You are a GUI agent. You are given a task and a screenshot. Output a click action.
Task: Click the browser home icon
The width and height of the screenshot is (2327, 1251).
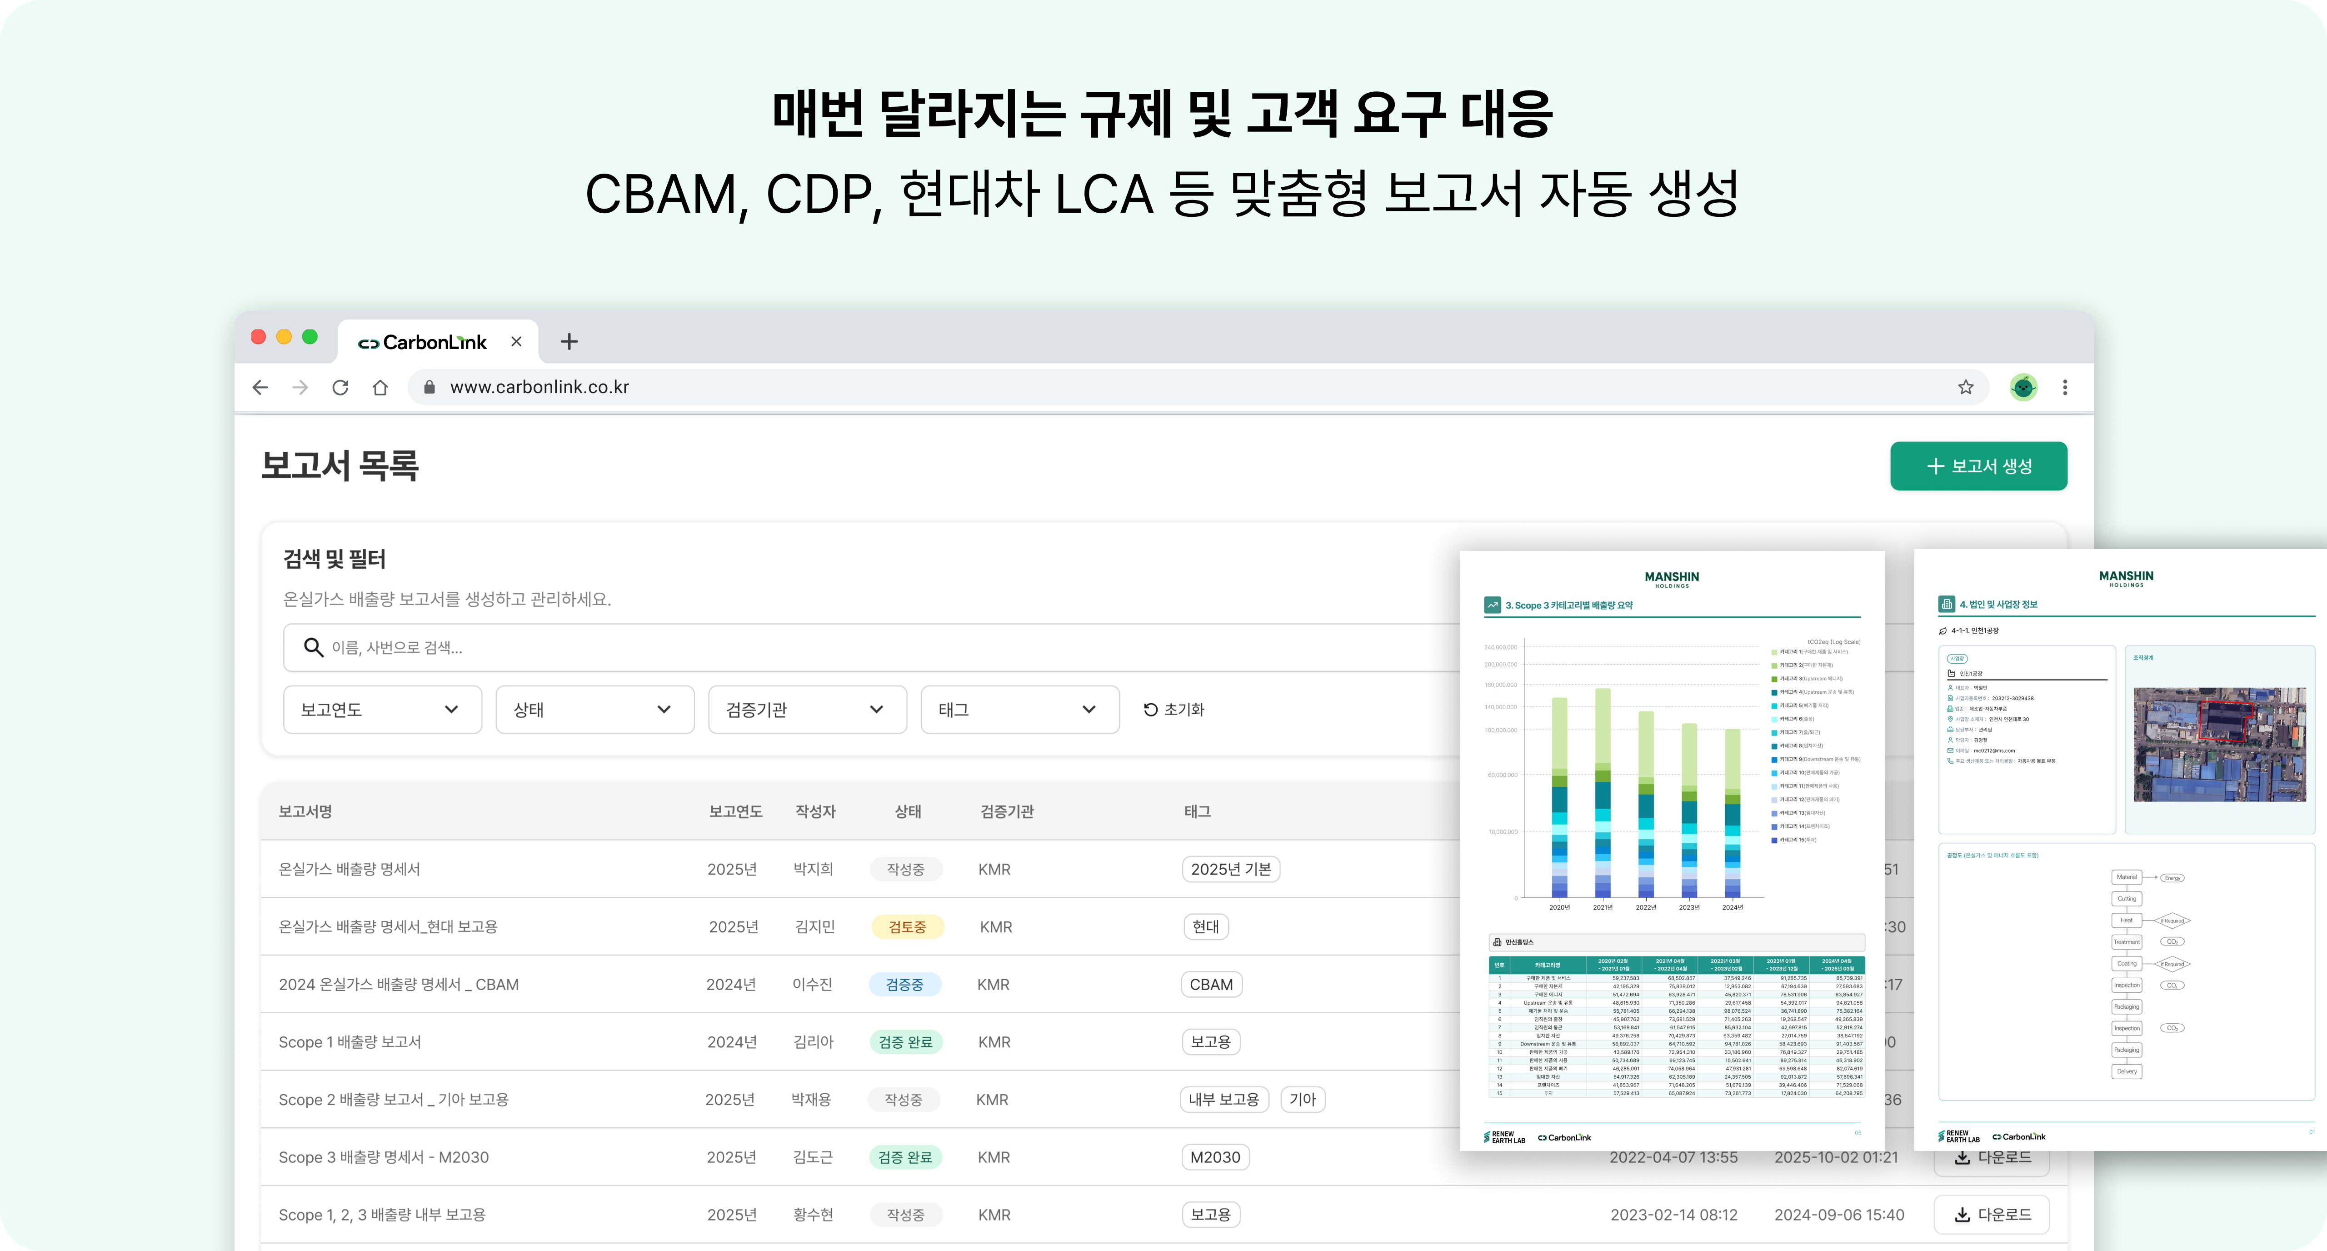tap(380, 386)
